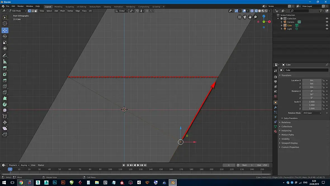Select the Bevel tool
The height and width of the screenshot is (186, 330).
click(5, 80)
